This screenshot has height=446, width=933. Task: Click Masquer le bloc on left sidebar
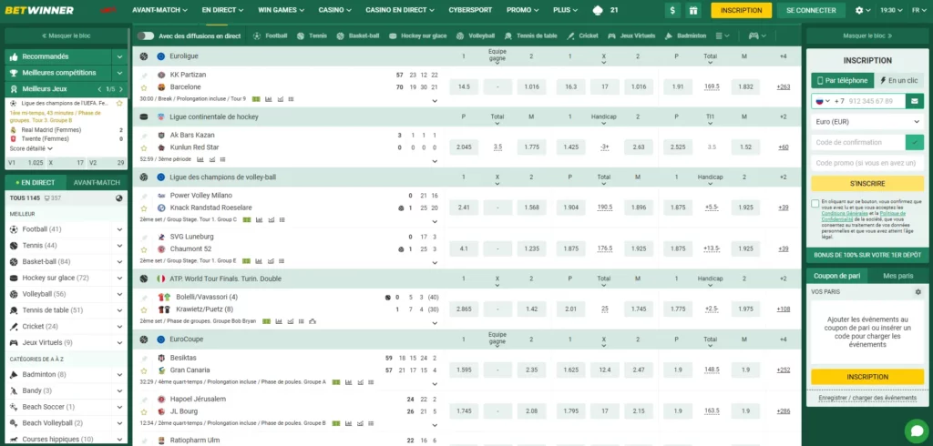(x=67, y=35)
